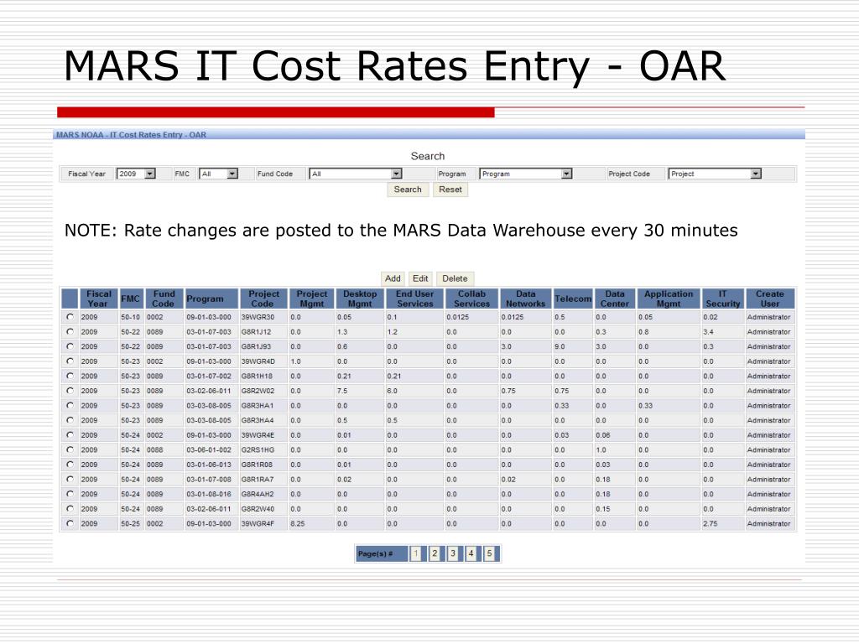Click the Application Mgmt column header

point(669,299)
